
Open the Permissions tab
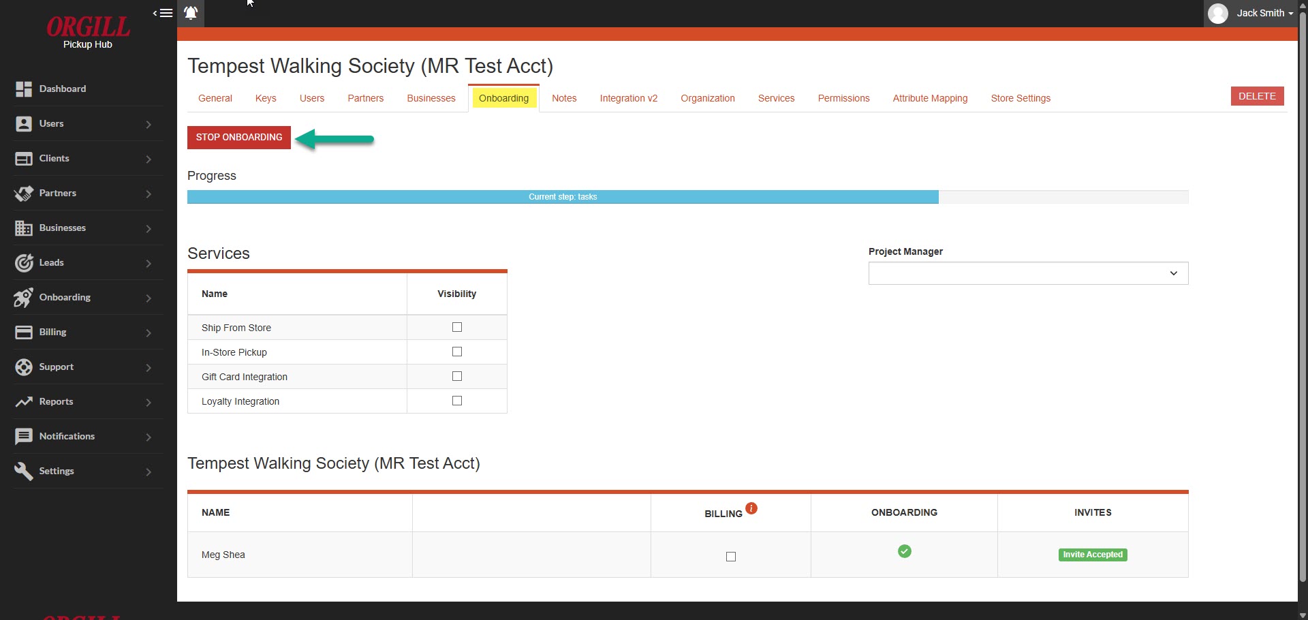(x=844, y=98)
